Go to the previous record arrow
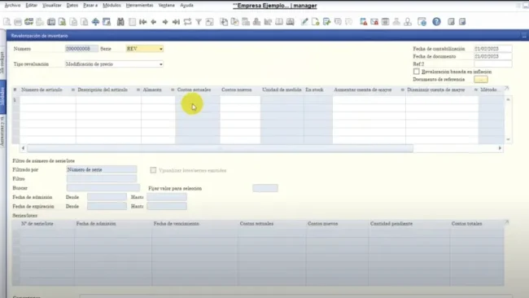529x298 pixels. point(154,22)
